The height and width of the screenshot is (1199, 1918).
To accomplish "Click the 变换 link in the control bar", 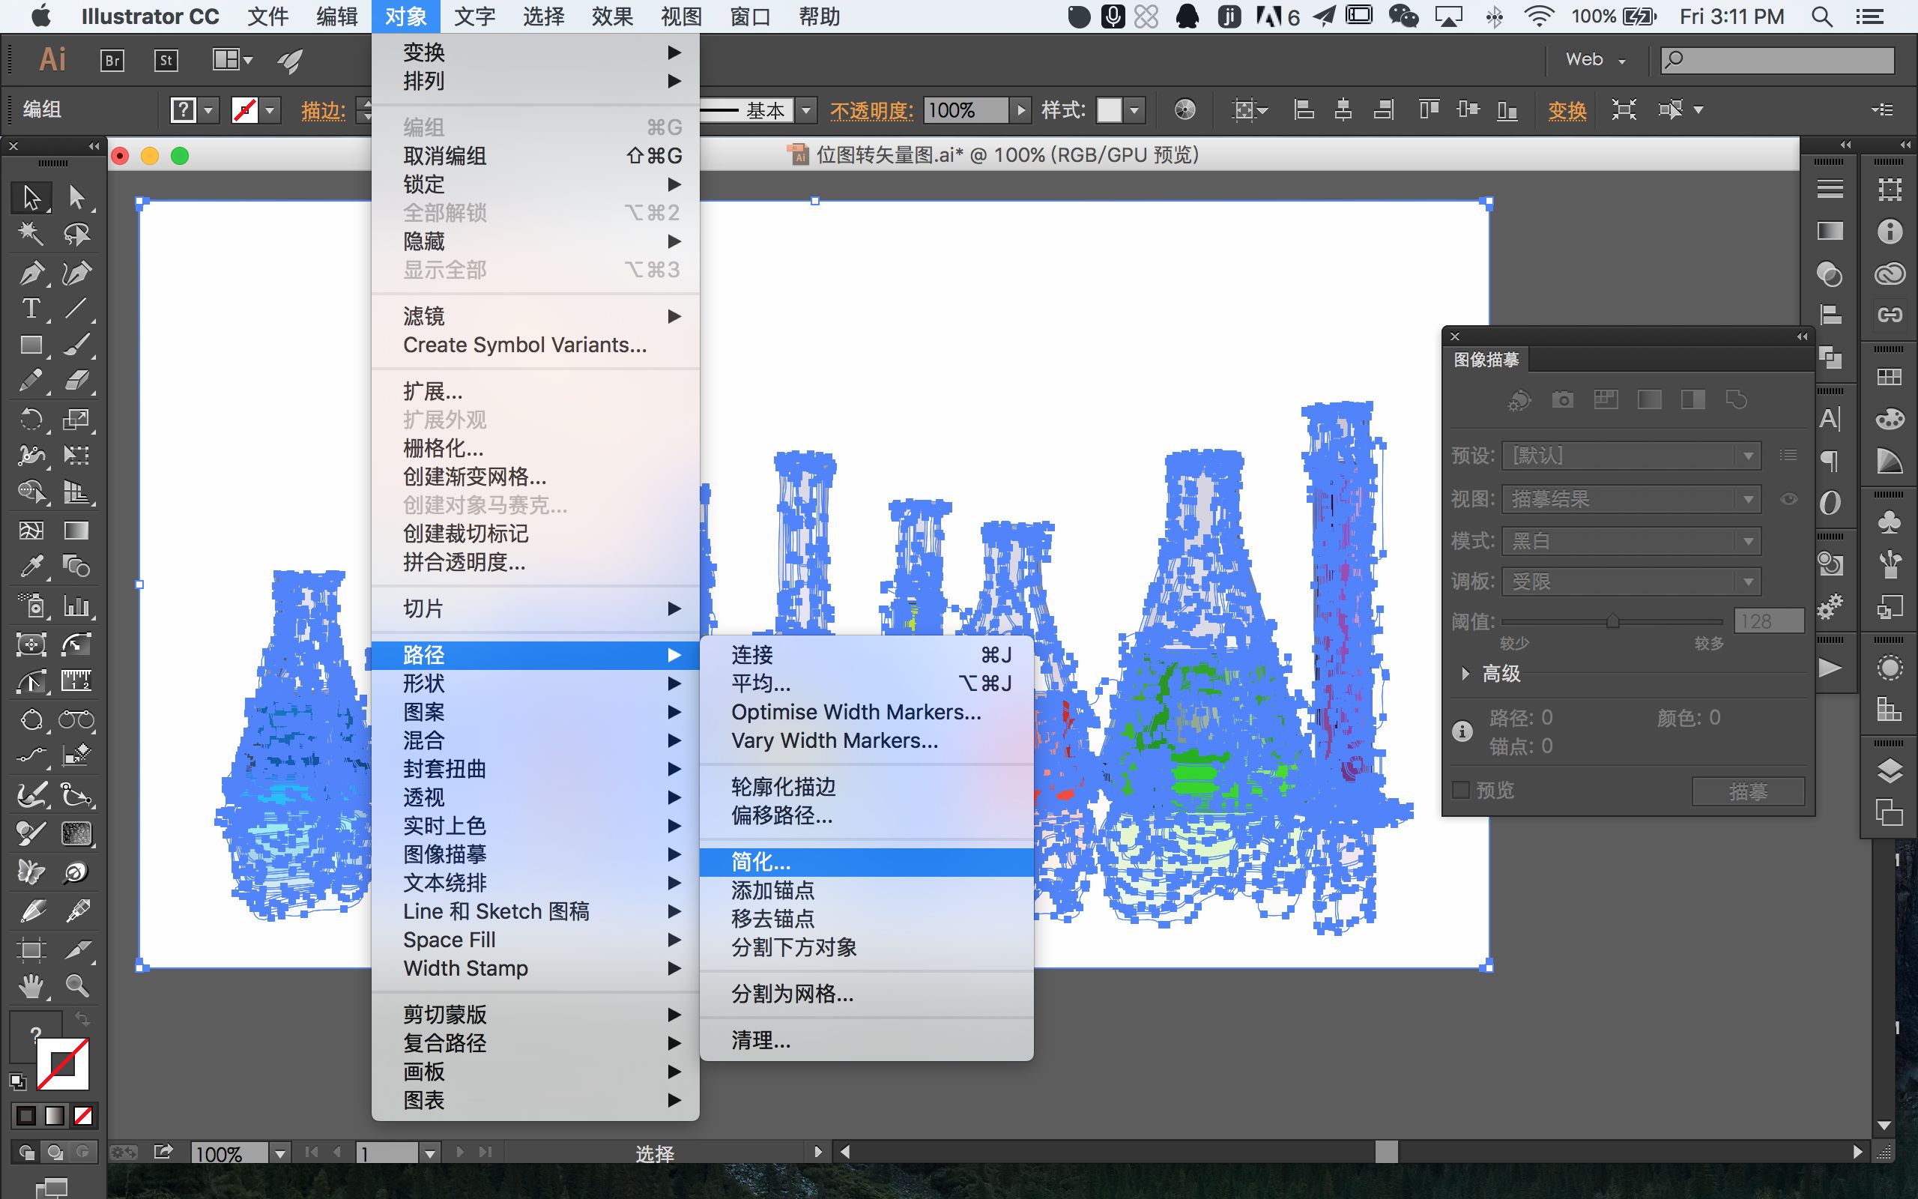I will [x=1567, y=110].
